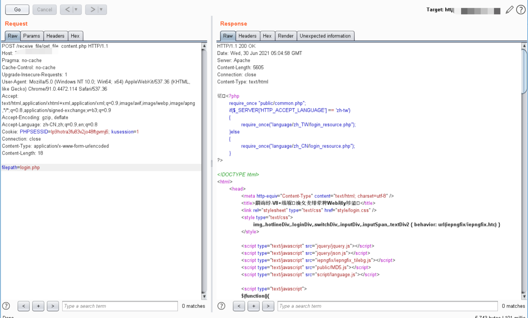
Task: Click the language/zh_TW/login_resource.php line
Action: pyautogui.click(x=298, y=124)
